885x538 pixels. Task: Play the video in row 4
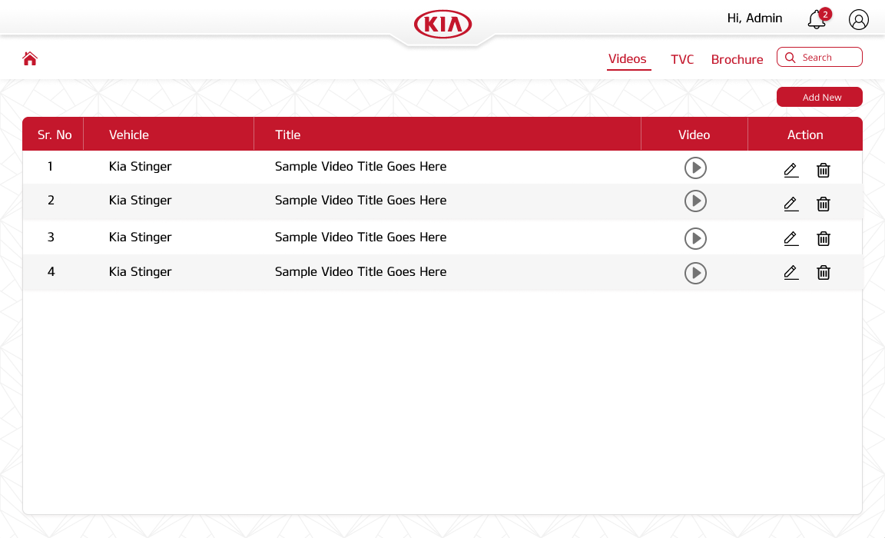click(695, 273)
